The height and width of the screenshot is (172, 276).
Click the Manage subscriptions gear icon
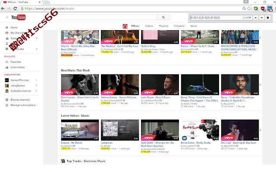pyautogui.click(x=7, y=105)
